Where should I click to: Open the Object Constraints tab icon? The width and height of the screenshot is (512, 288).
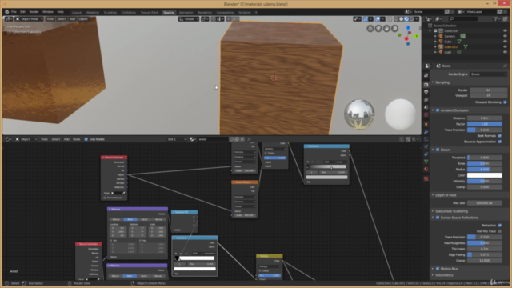click(426, 154)
